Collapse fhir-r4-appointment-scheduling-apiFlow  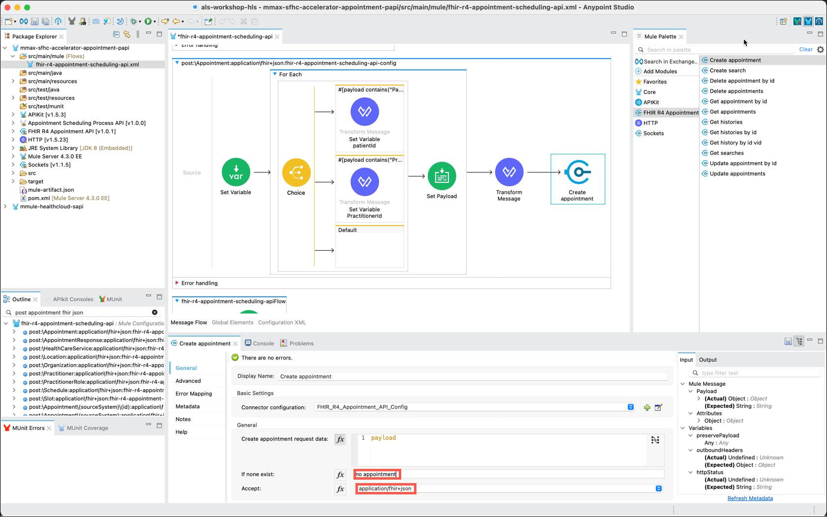177,301
